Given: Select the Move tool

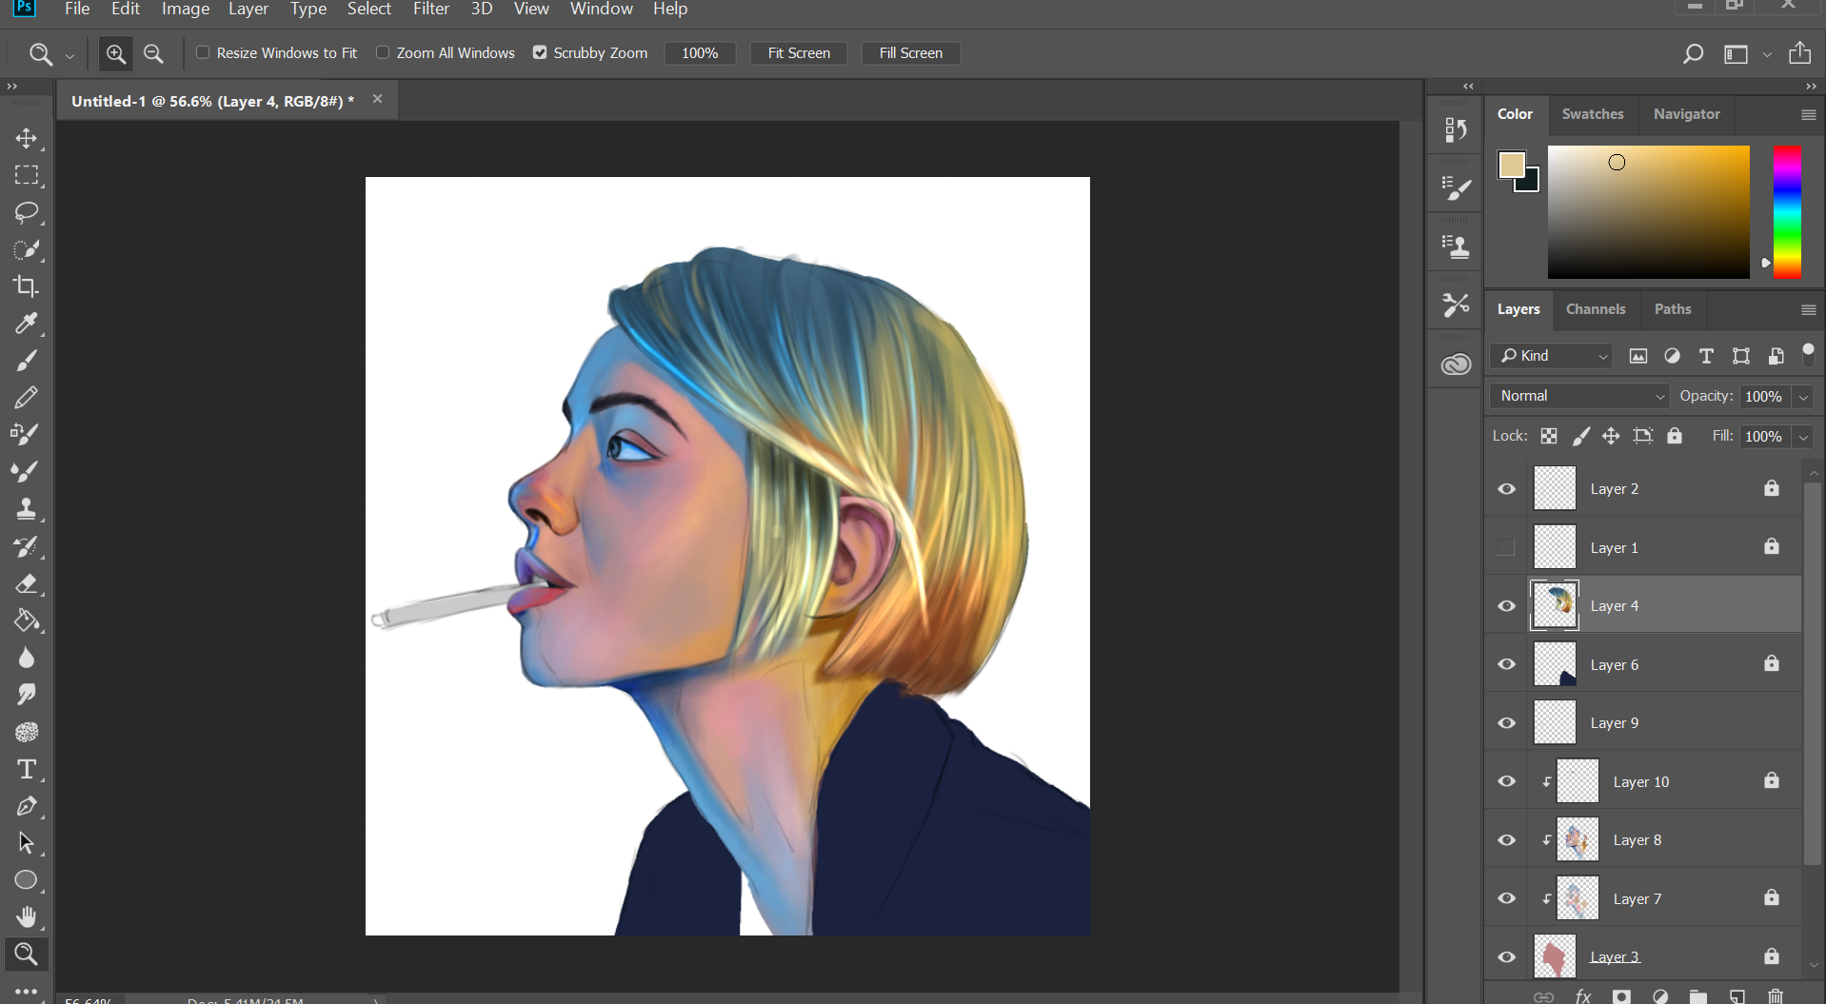Looking at the screenshot, I should pyautogui.click(x=26, y=138).
